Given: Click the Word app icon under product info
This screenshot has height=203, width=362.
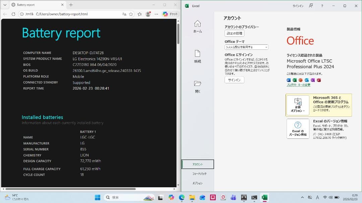Looking at the screenshot, I should click(x=289, y=80).
